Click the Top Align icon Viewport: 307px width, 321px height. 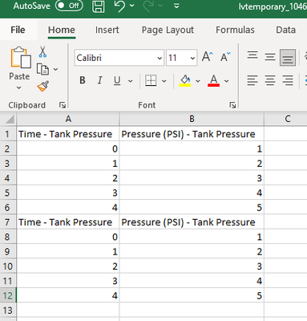click(252, 55)
